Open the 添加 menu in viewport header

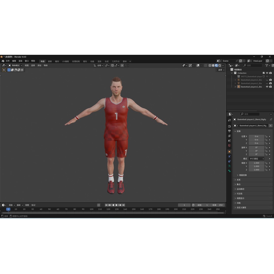coord(39,65)
